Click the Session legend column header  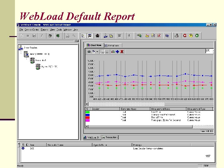tap(105, 109)
